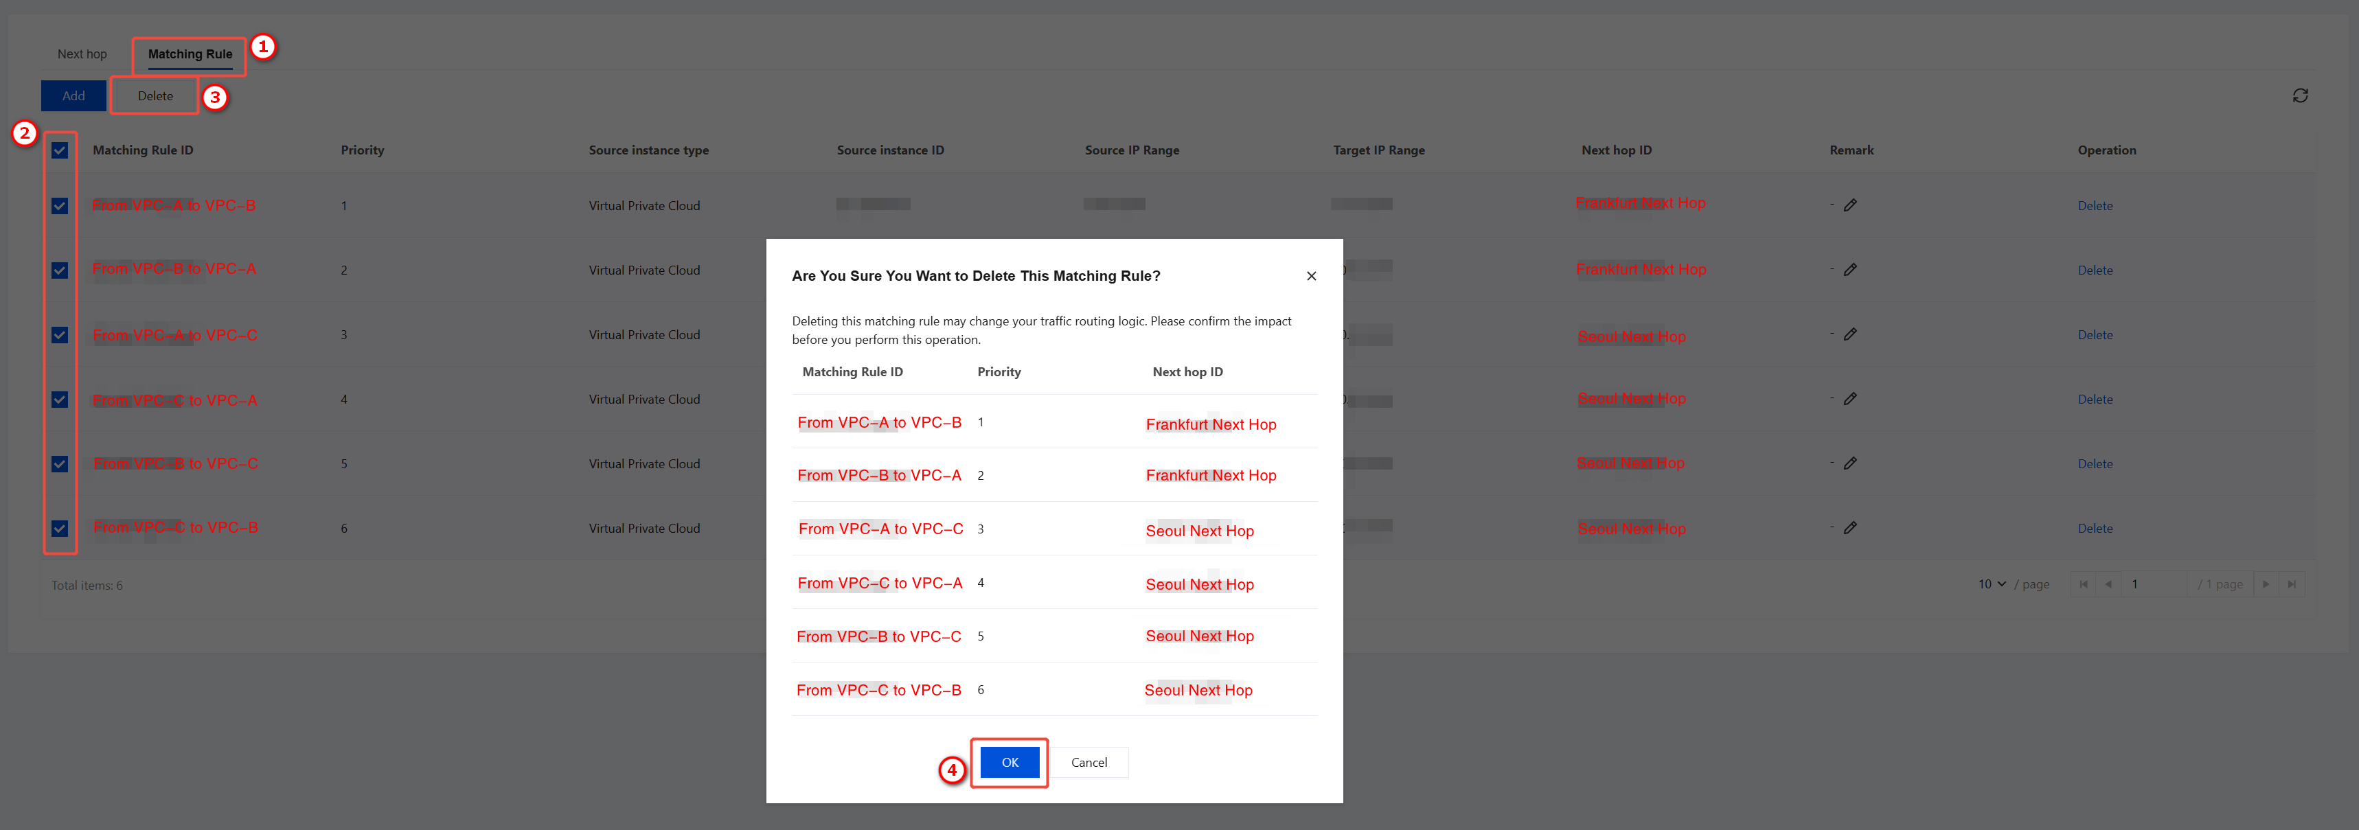The image size is (2359, 830).
Task: Click the page number input field
Action: click(x=2154, y=584)
